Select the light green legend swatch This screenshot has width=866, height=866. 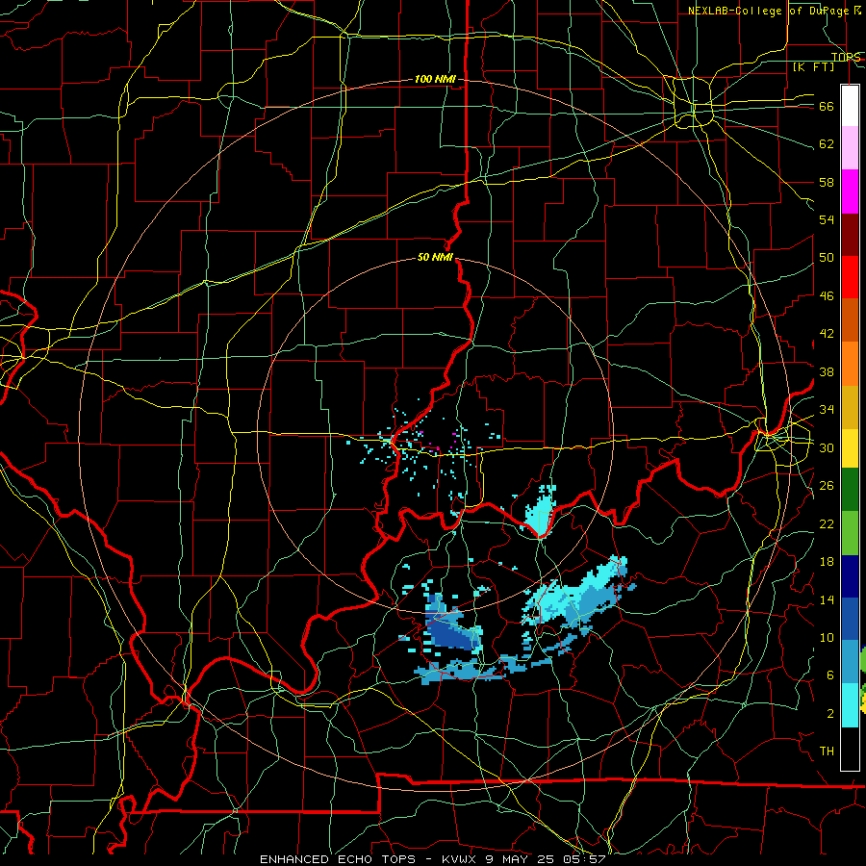[850, 533]
